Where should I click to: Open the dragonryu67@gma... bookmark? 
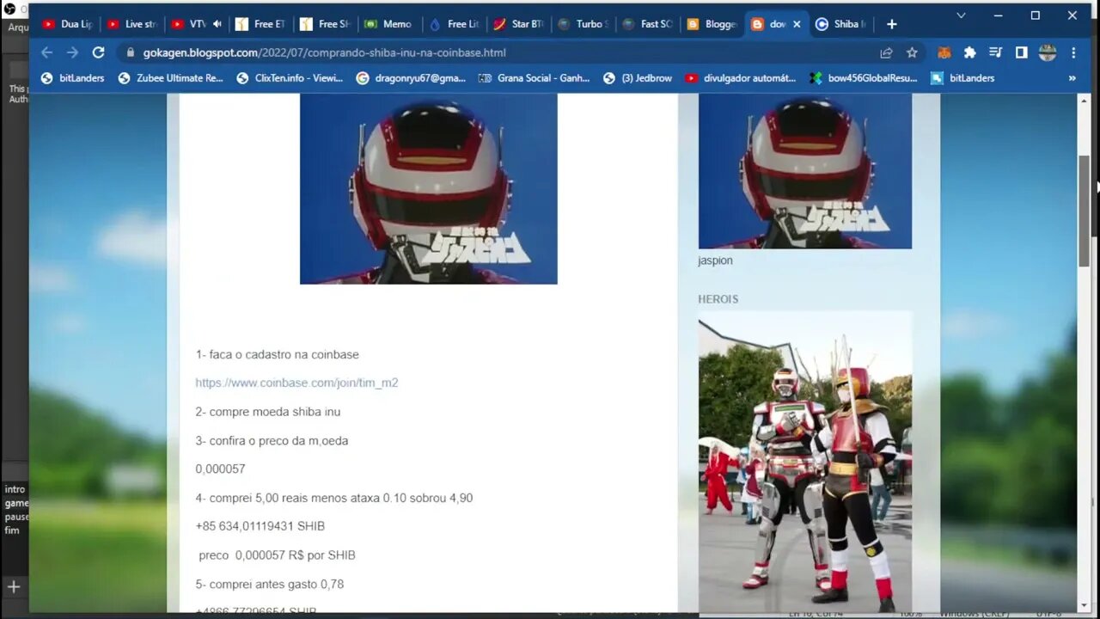pyautogui.click(x=411, y=78)
